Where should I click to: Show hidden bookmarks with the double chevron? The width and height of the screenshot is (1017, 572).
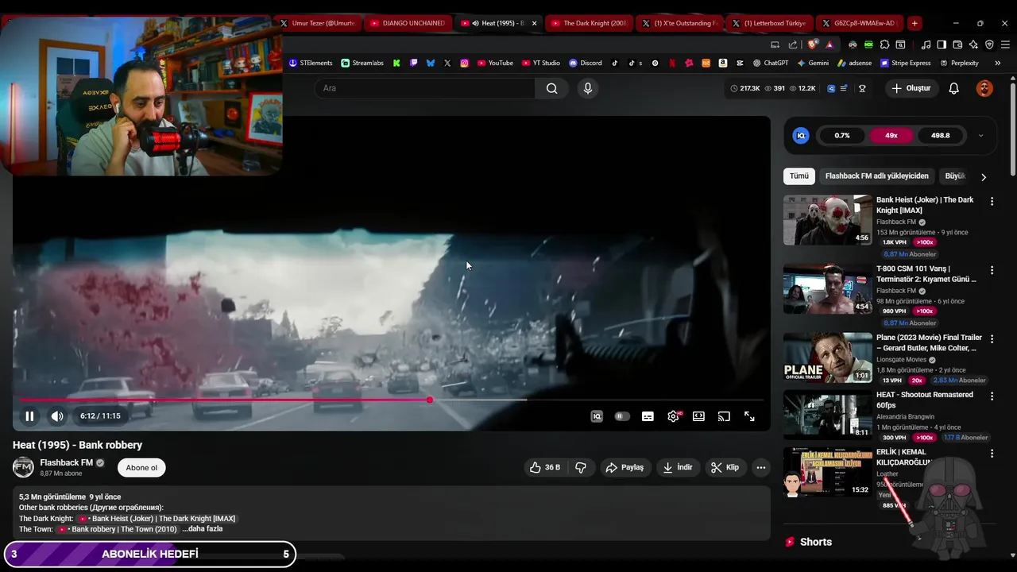click(x=997, y=63)
